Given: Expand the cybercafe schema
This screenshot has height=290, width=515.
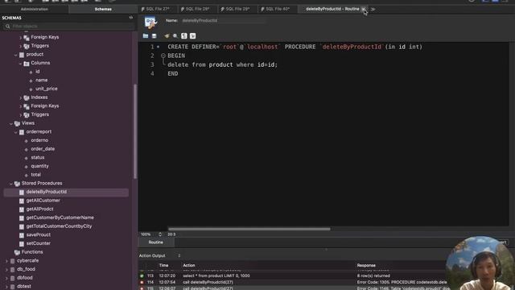Looking at the screenshot, I should pos(6,261).
